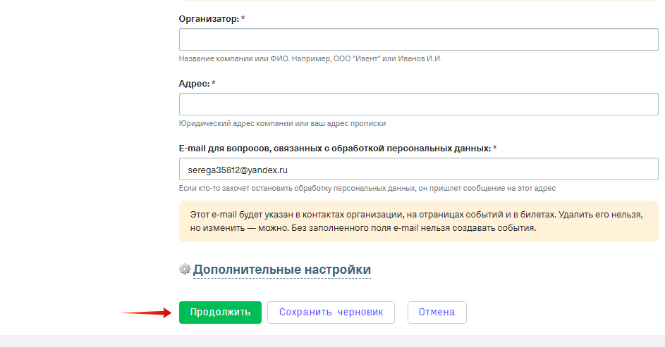The image size is (665, 347).
Task: Click the Адрес field label
Action: 194,84
